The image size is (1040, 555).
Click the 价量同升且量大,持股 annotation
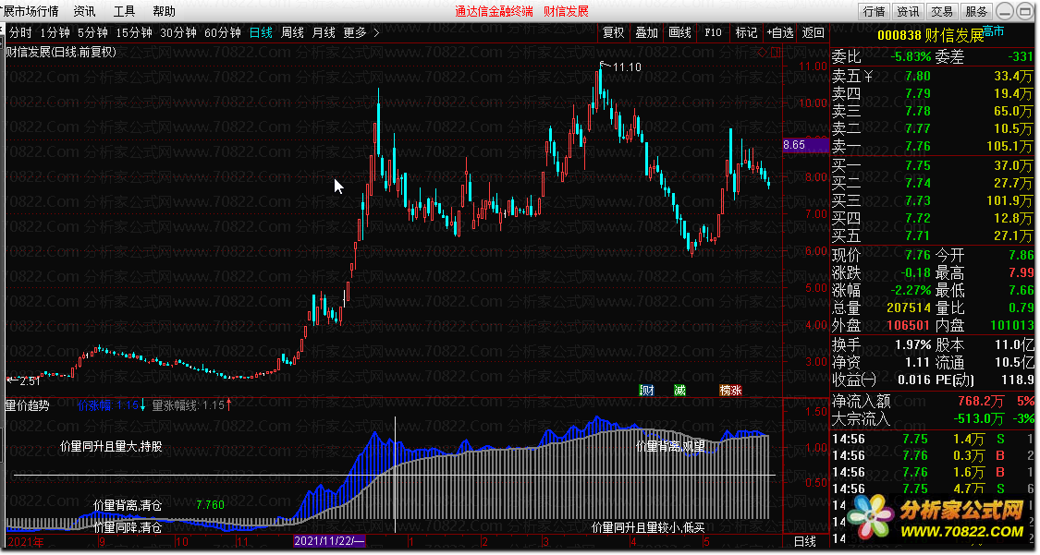click(111, 446)
